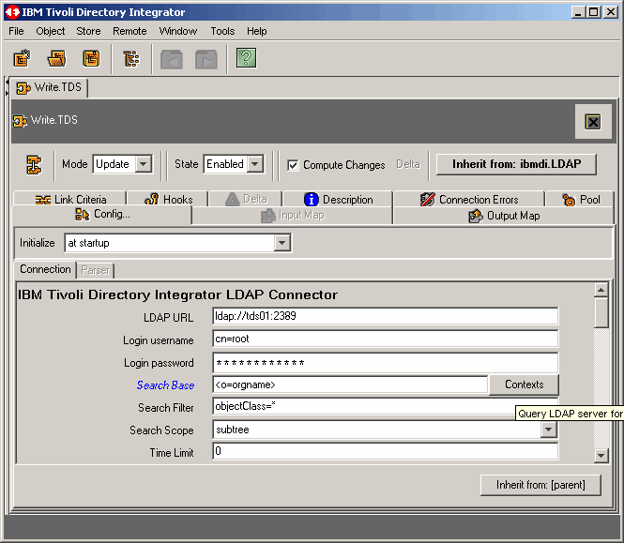Click the Contexts button
The width and height of the screenshot is (624, 543).
coord(524,385)
